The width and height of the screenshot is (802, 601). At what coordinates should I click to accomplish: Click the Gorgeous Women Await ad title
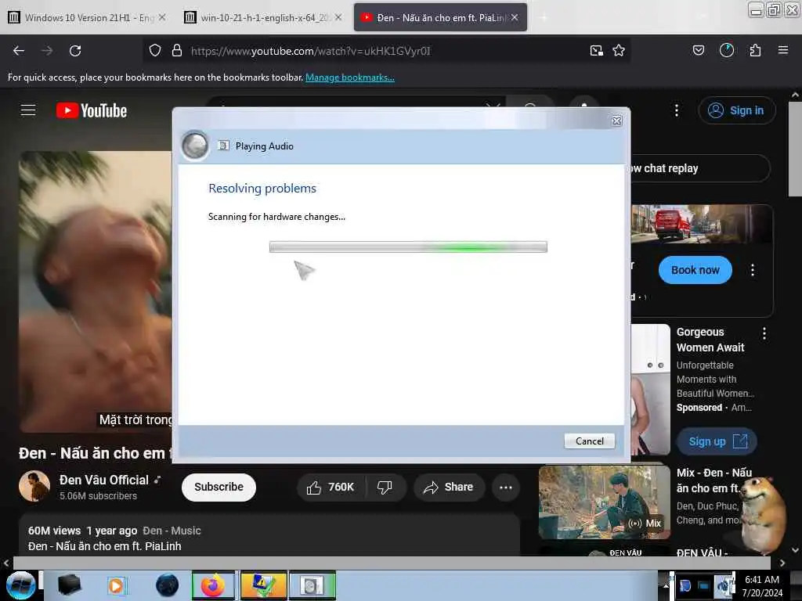pyautogui.click(x=710, y=340)
